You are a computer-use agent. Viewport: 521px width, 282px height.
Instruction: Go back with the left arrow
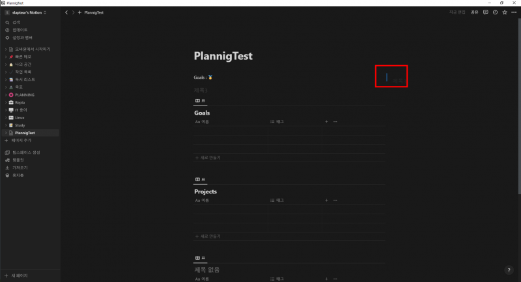[x=66, y=12]
